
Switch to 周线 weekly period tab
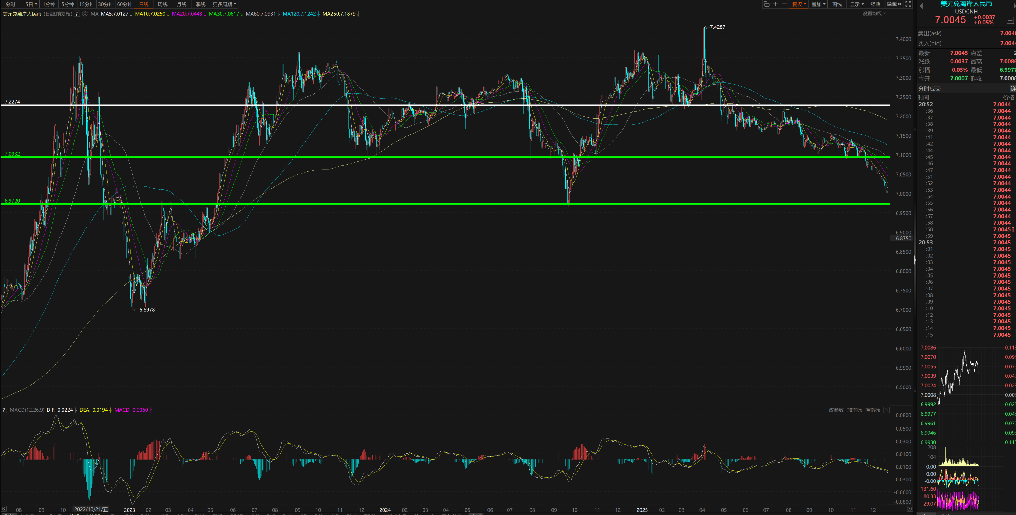[162, 4]
